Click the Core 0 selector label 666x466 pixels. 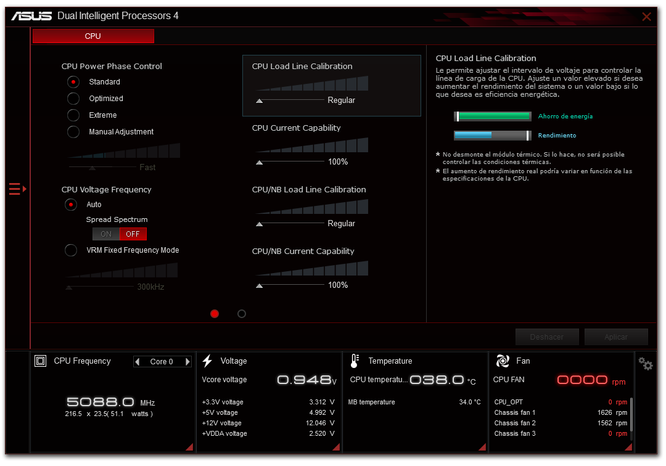point(162,362)
